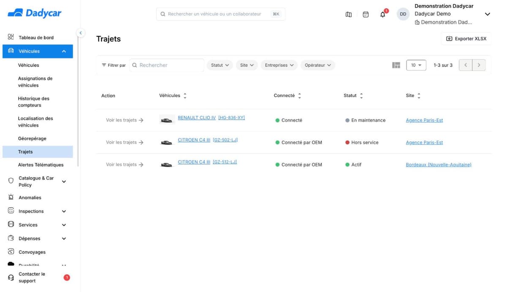507x292 pixels.
Task: Focus the Rechercher table search box
Action: pyautogui.click(x=167, y=65)
